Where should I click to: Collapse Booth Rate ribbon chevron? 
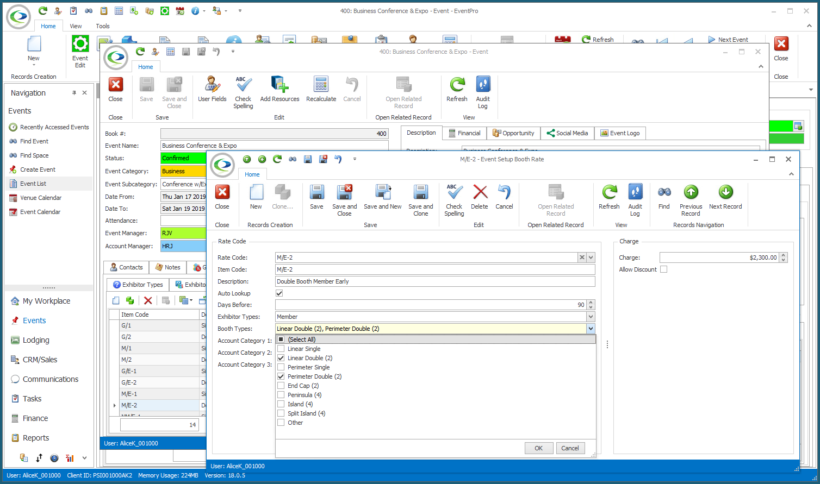click(x=791, y=174)
